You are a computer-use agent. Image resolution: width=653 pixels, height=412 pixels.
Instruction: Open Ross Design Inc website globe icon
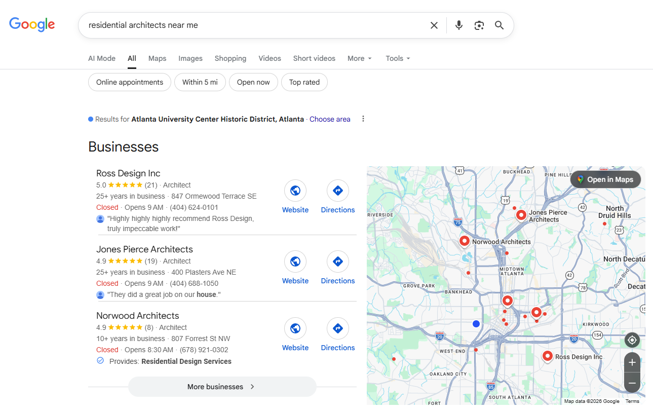295,191
